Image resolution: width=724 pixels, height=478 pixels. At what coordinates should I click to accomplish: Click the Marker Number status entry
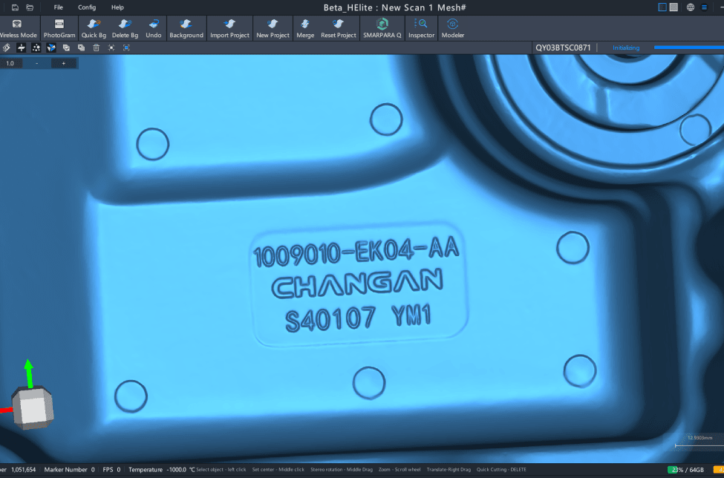point(69,470)
